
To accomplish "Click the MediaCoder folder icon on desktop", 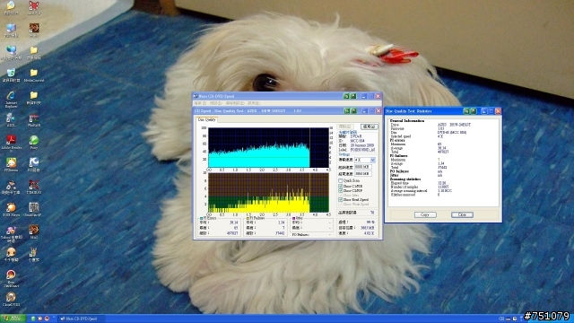I will 34,75.
